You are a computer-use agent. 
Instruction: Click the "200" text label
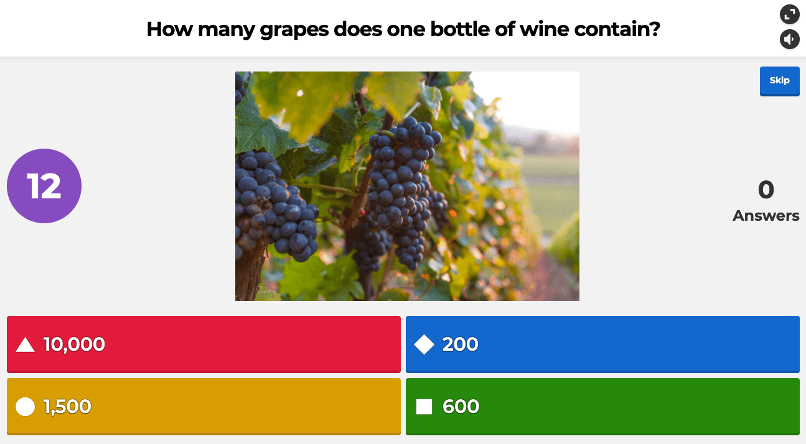point(460,345)
